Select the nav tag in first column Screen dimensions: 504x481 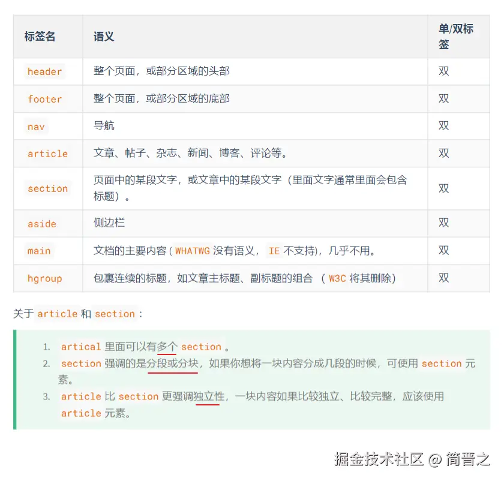(35, 127)
